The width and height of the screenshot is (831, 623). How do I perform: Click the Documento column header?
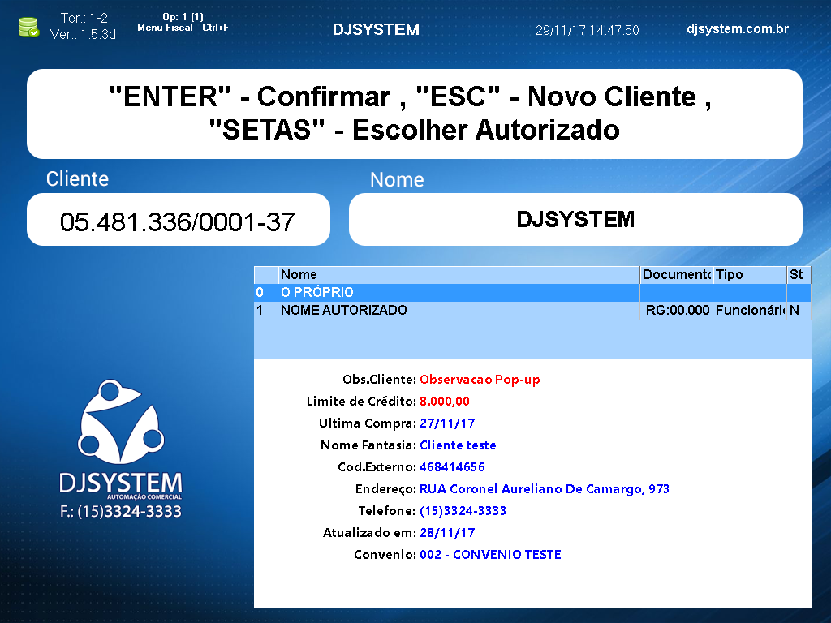pos(676,274)
